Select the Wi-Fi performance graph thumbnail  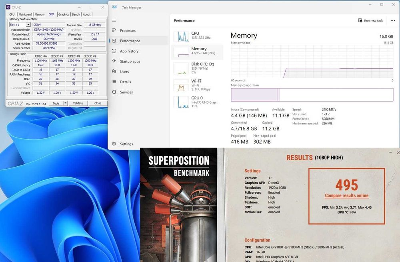click(181, 85)
